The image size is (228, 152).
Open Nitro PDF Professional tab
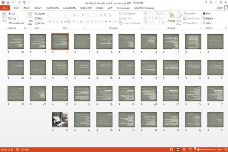[144, 8]
